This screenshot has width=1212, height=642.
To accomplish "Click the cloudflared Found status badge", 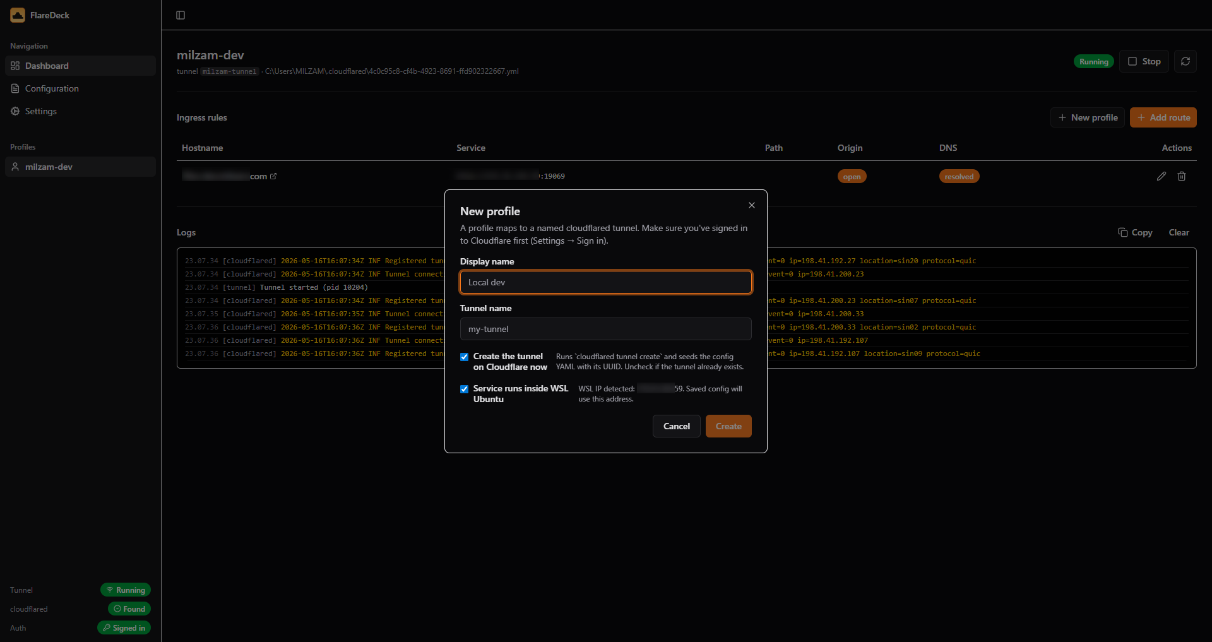I will tap(129, 609).
